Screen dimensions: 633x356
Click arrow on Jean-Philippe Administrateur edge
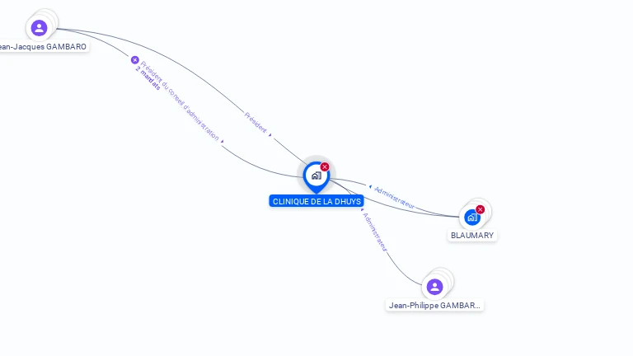tap(362, 210)
